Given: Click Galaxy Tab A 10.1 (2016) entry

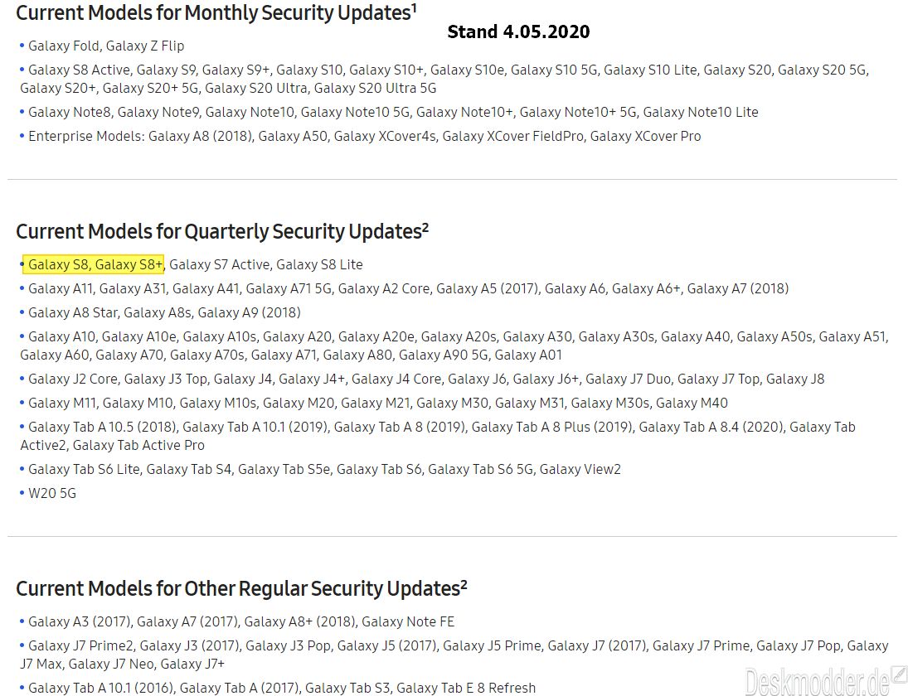Looking at the screenshot, I should (x=101, y=688).
